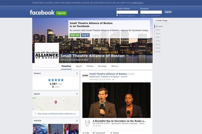Click the Log In button in header
Screen dimensions: 202x134
(168, 12)
